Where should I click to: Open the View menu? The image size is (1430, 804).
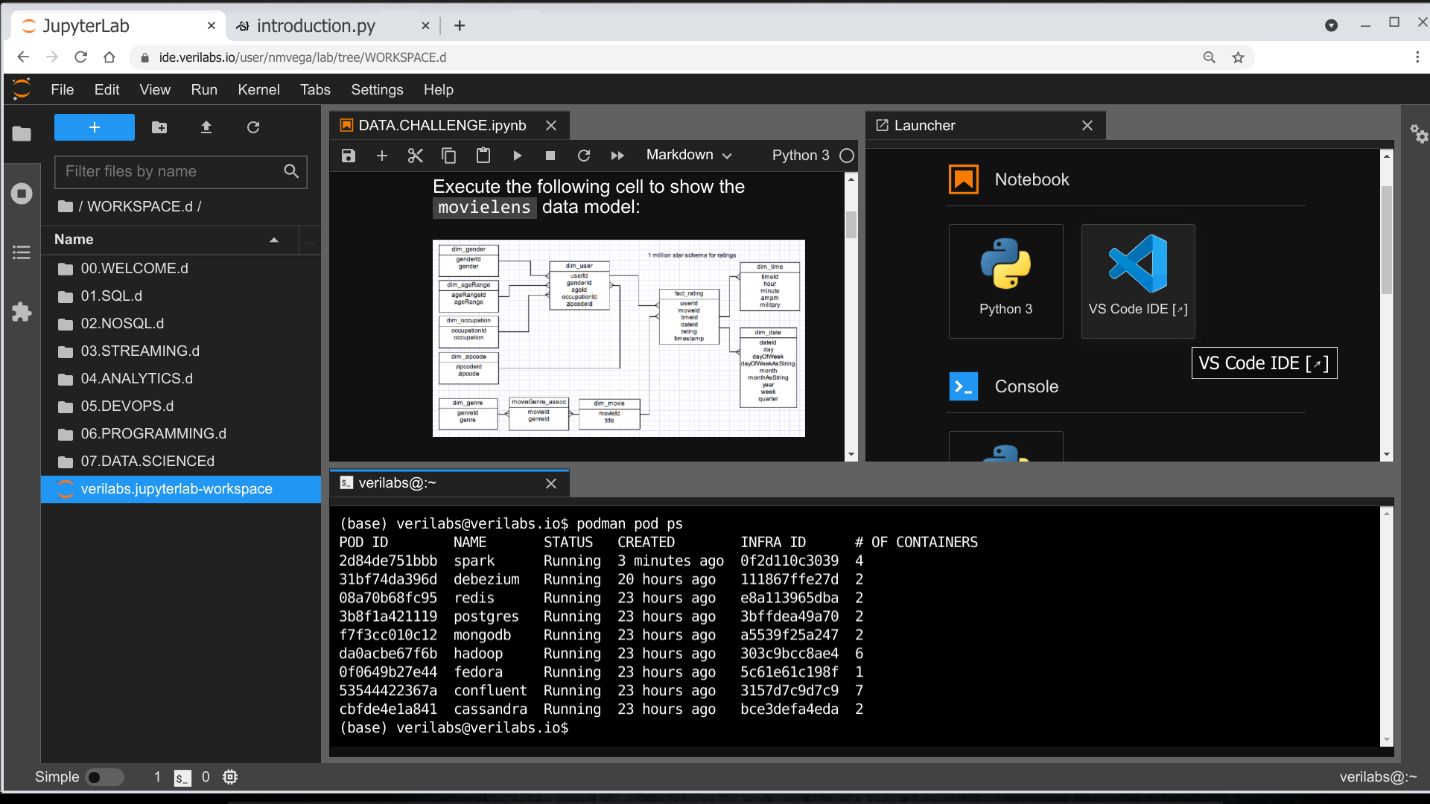[x=155, y=89]
